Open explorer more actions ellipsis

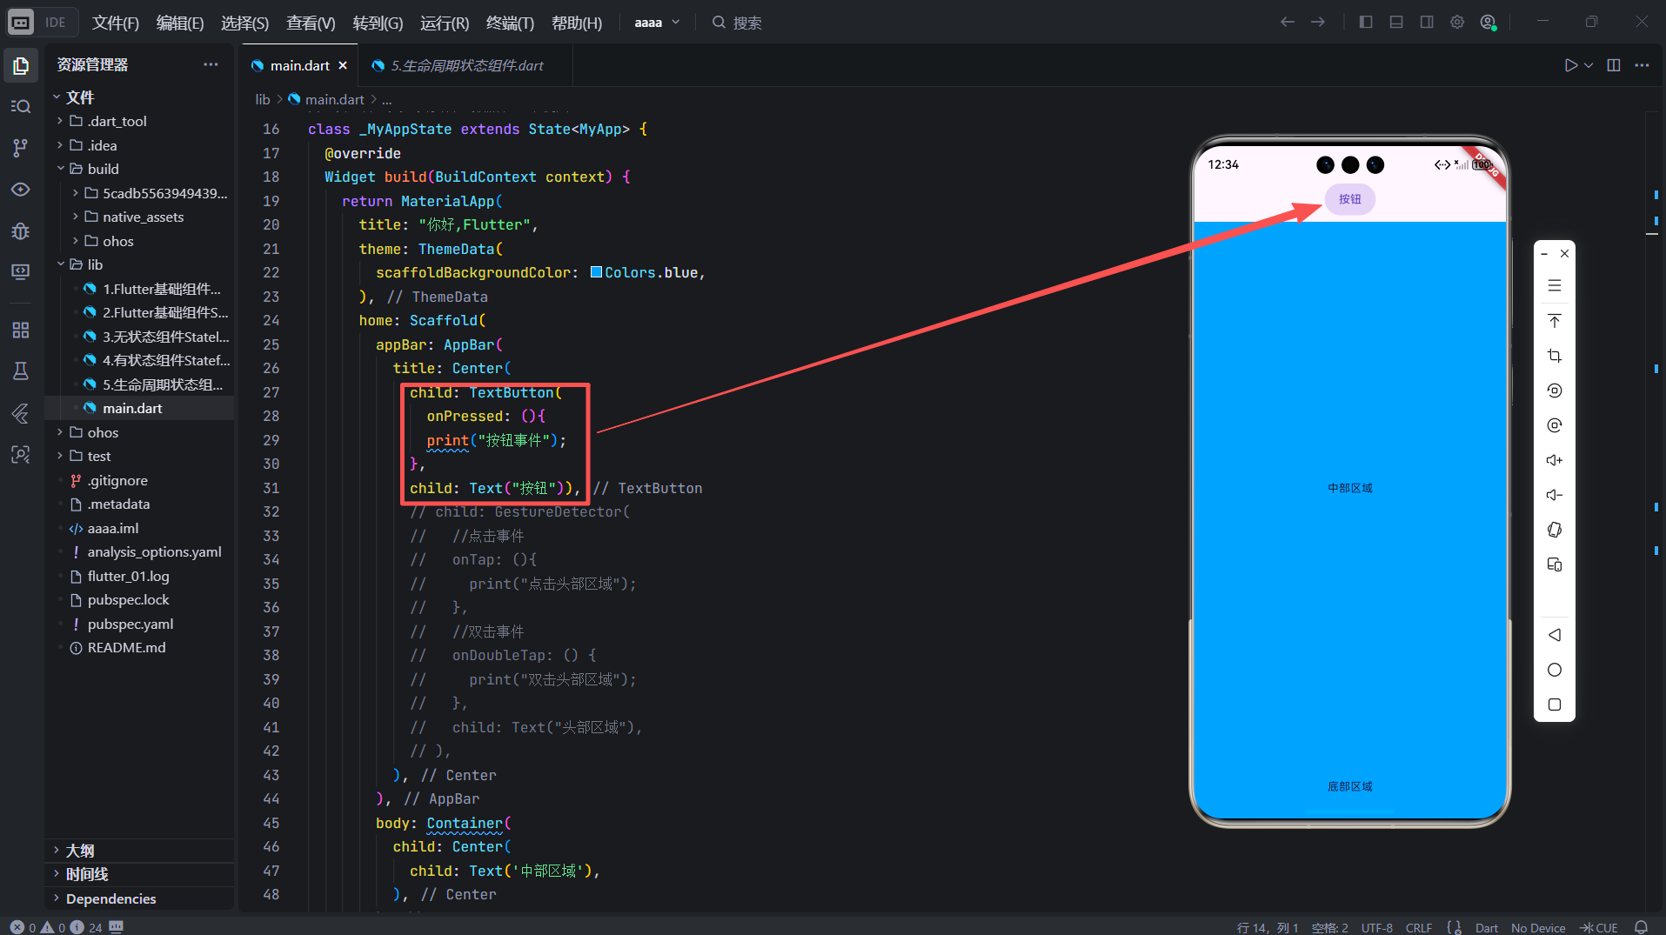click(211, 64)
